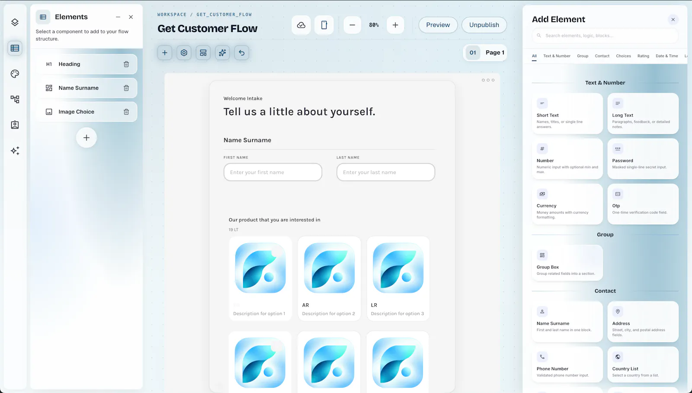
Task: Click toolbar plus add icon
Action: (x=165, y=53)
